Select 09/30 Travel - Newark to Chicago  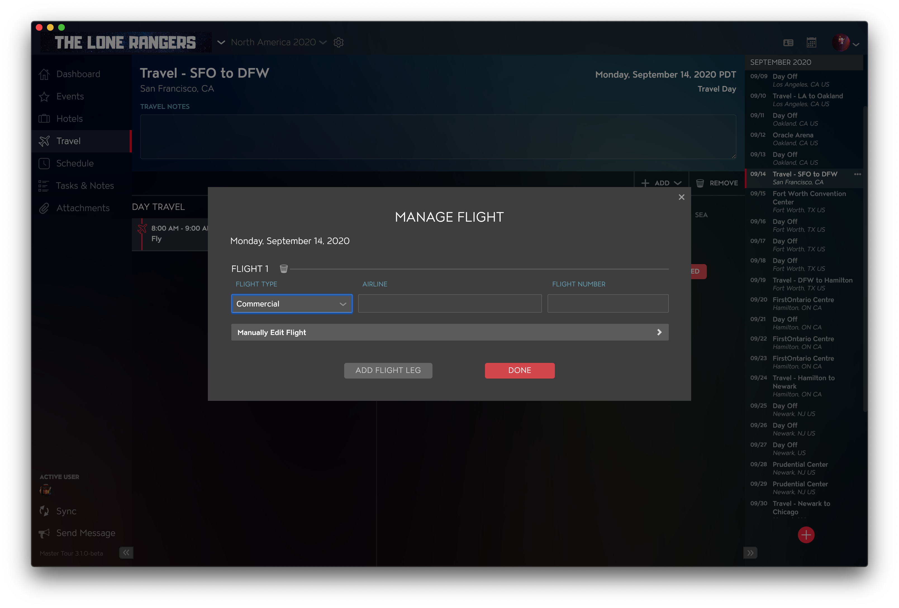(x=804, y=508)
